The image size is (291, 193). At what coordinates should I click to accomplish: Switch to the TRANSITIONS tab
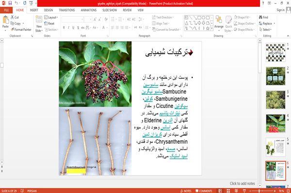point(67,10)
